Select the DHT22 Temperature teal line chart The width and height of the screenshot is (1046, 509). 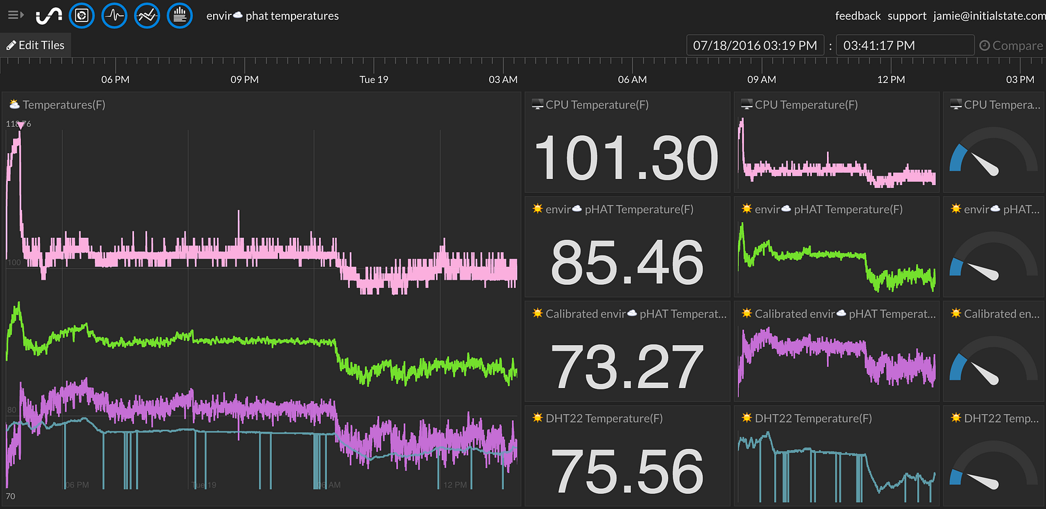(x=837, y=467)
